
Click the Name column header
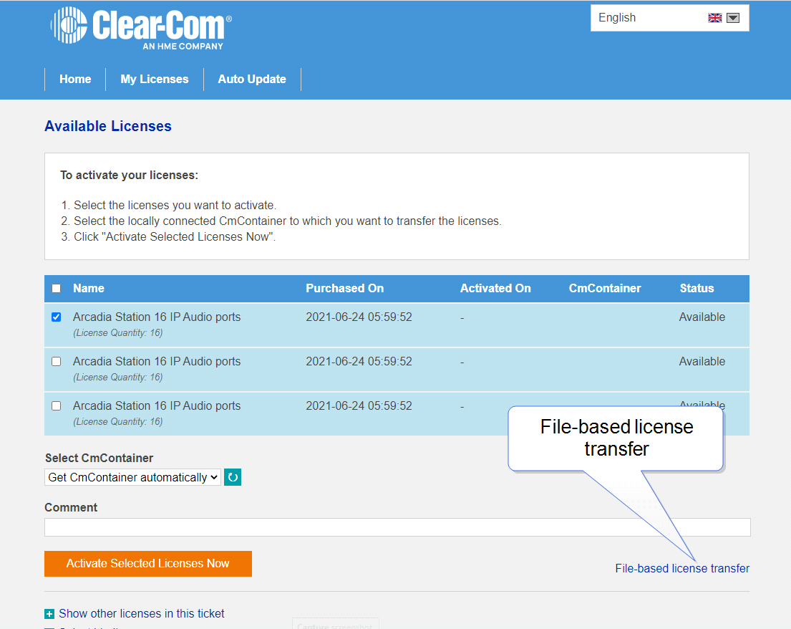click(89, 289)
